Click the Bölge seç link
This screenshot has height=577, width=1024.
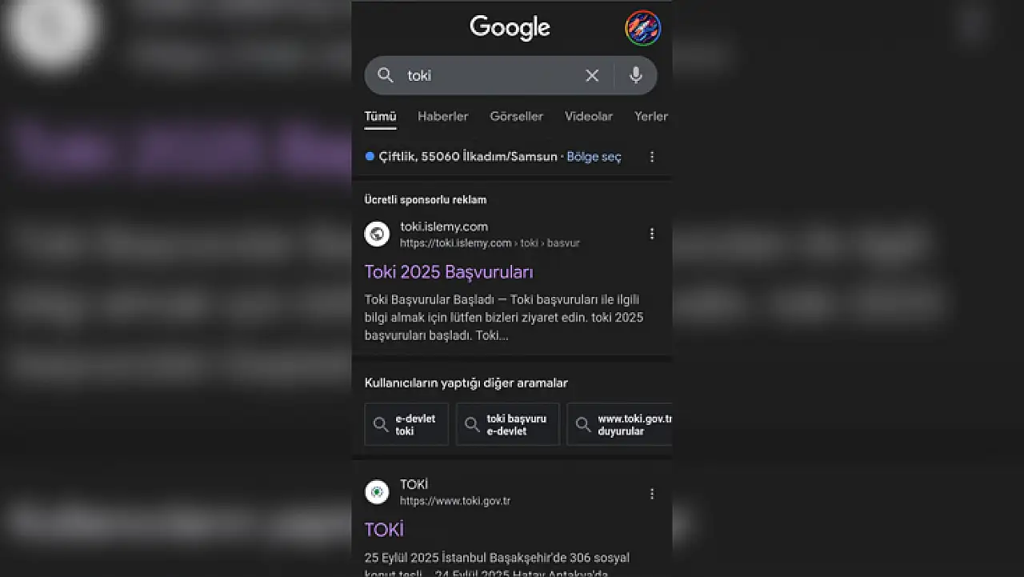coord(594,157)
